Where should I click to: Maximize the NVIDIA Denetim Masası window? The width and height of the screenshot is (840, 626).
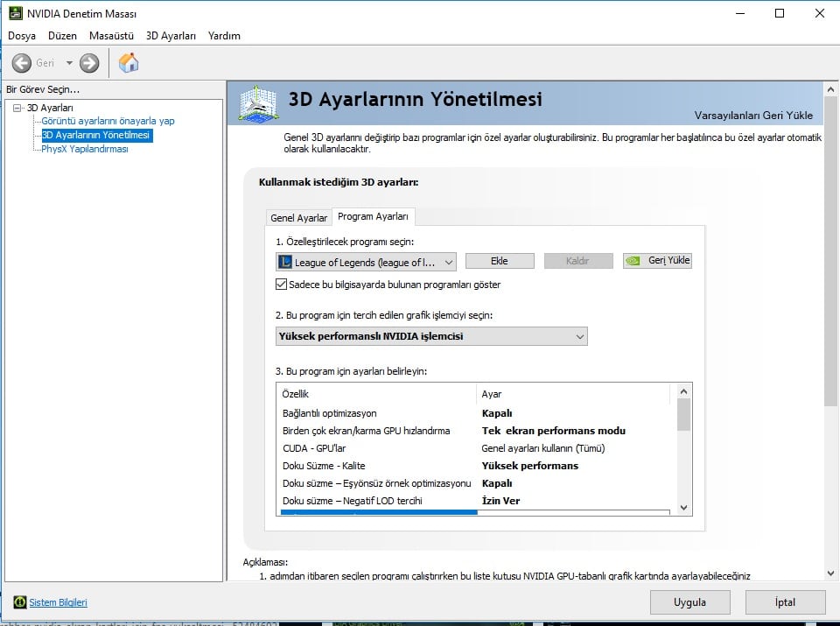coord(780,13)
